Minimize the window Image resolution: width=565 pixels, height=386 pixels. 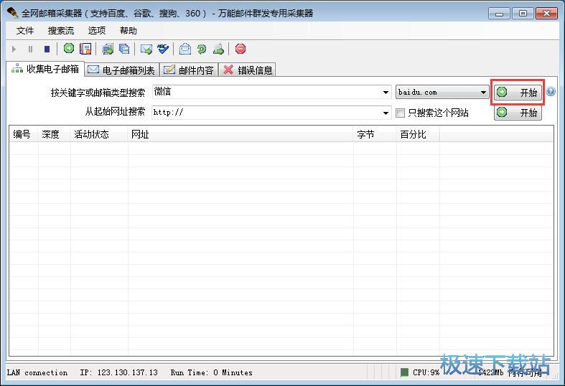pyautogui.click(x=500, y=14)
